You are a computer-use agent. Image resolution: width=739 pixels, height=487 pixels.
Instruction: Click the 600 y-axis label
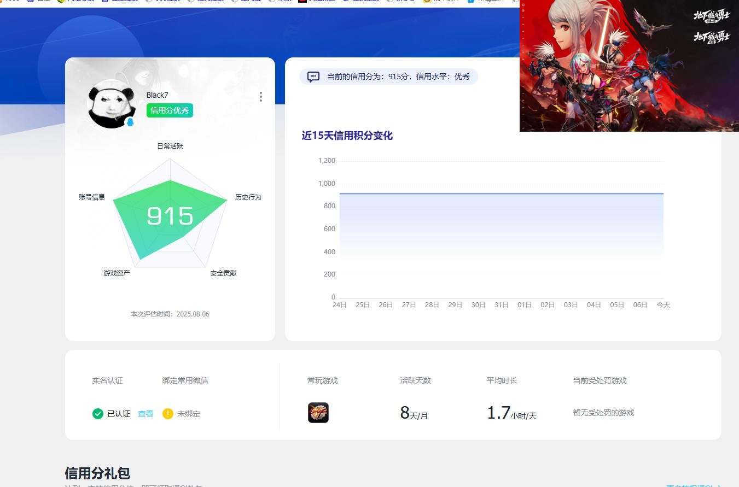329,229
